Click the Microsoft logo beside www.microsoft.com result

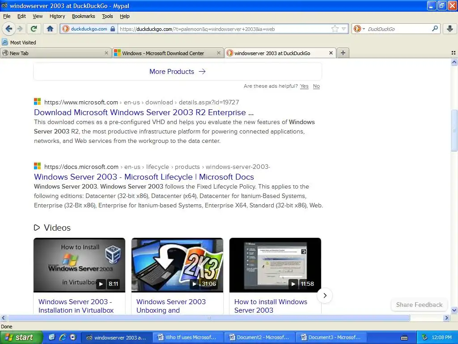click(x=38, y=102)
